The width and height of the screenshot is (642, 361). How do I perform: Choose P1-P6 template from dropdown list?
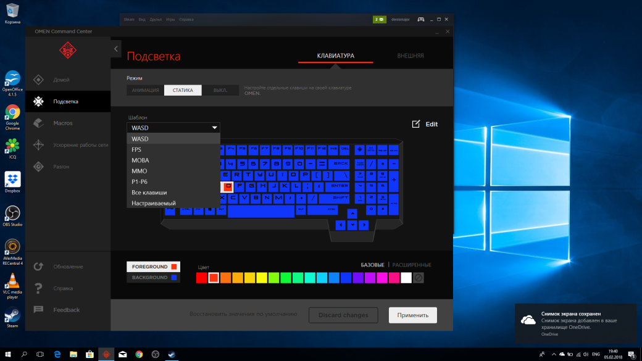pos(173,181)
